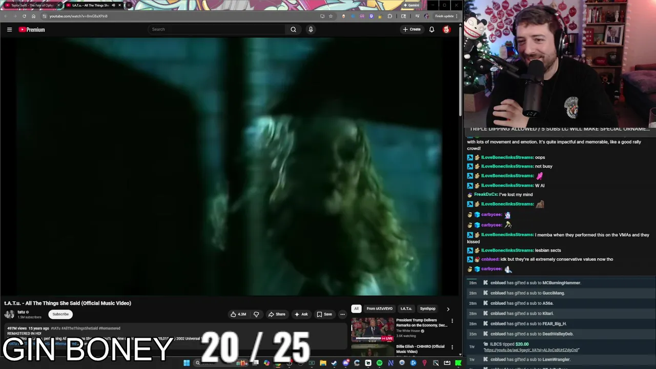Screen dimensions: 656x369
Task: Go back in browser history
Action: (6, 16)
